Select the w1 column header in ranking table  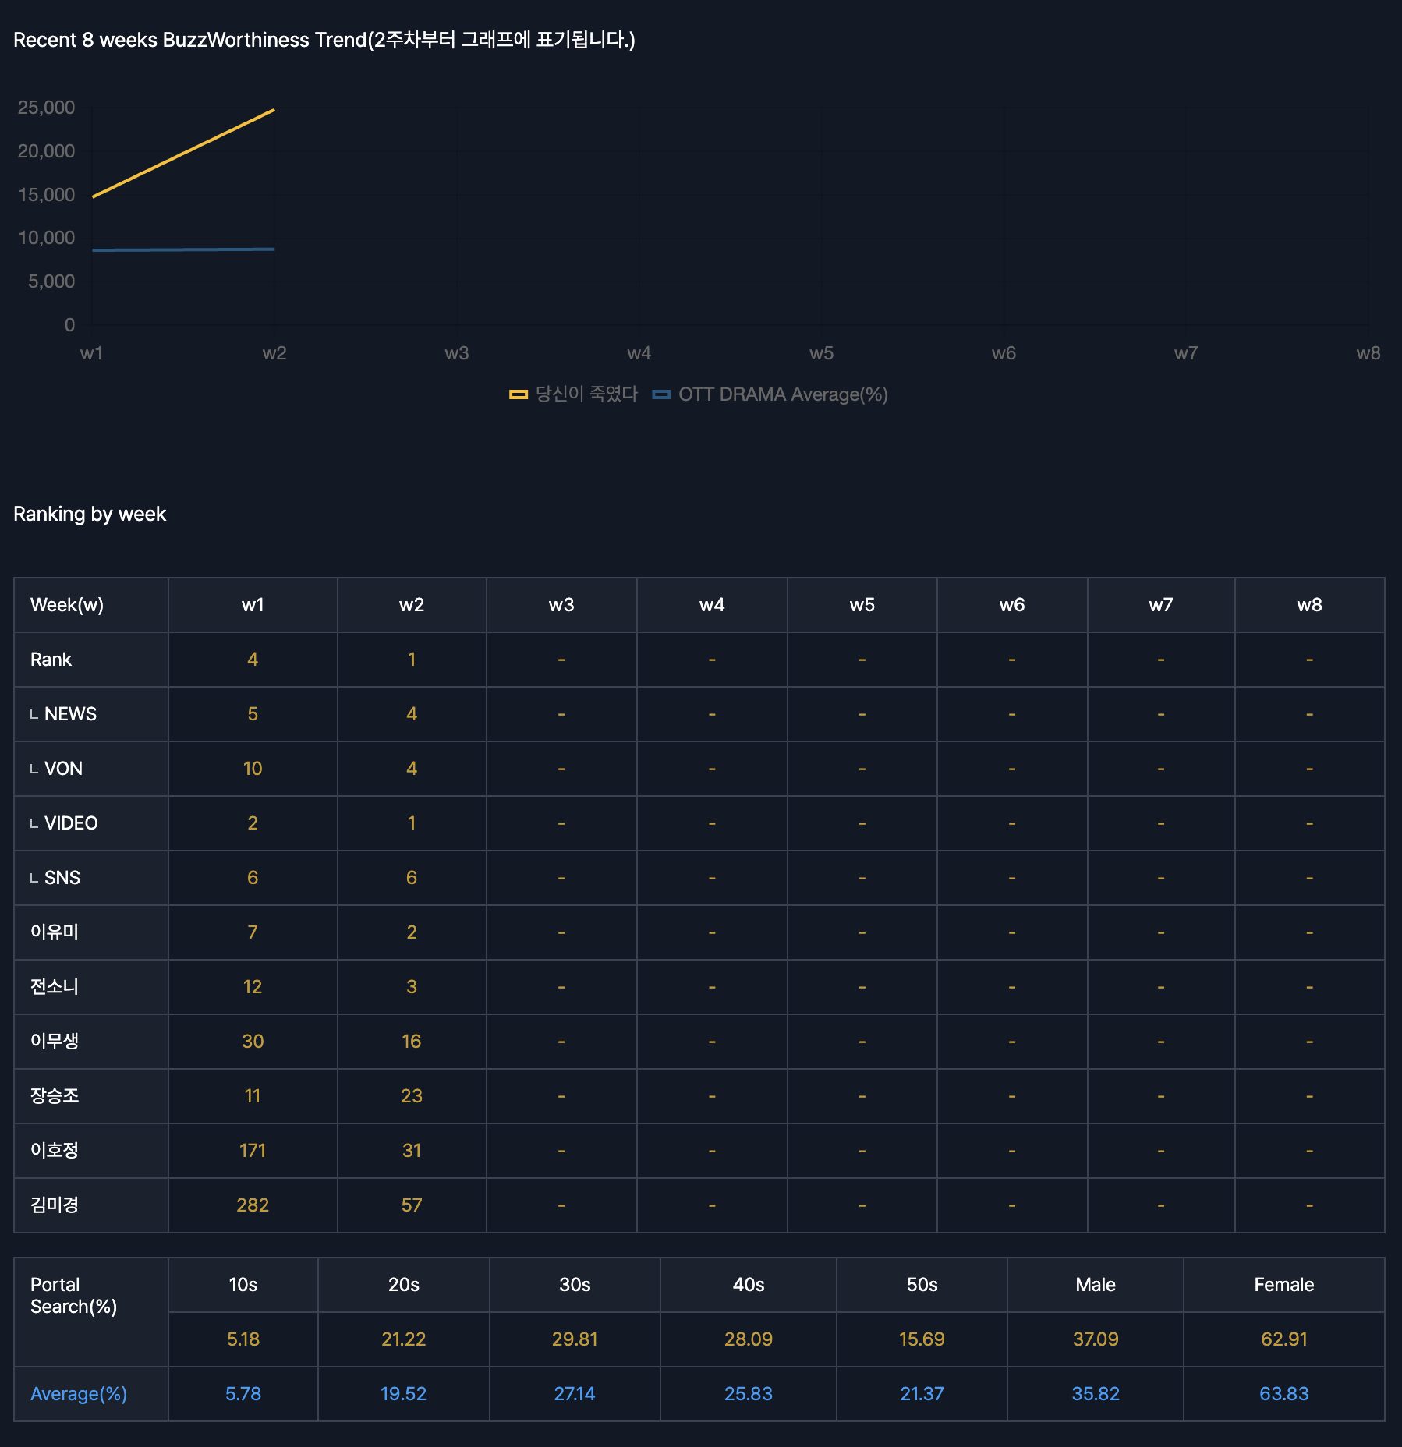coord(253,605)
